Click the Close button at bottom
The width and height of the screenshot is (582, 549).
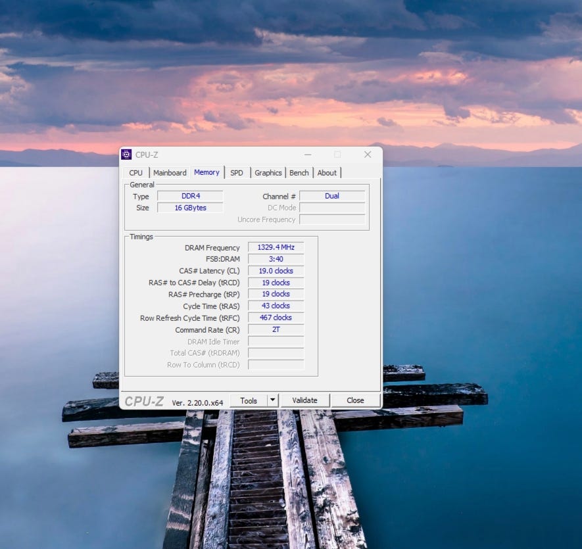[355, 400]
